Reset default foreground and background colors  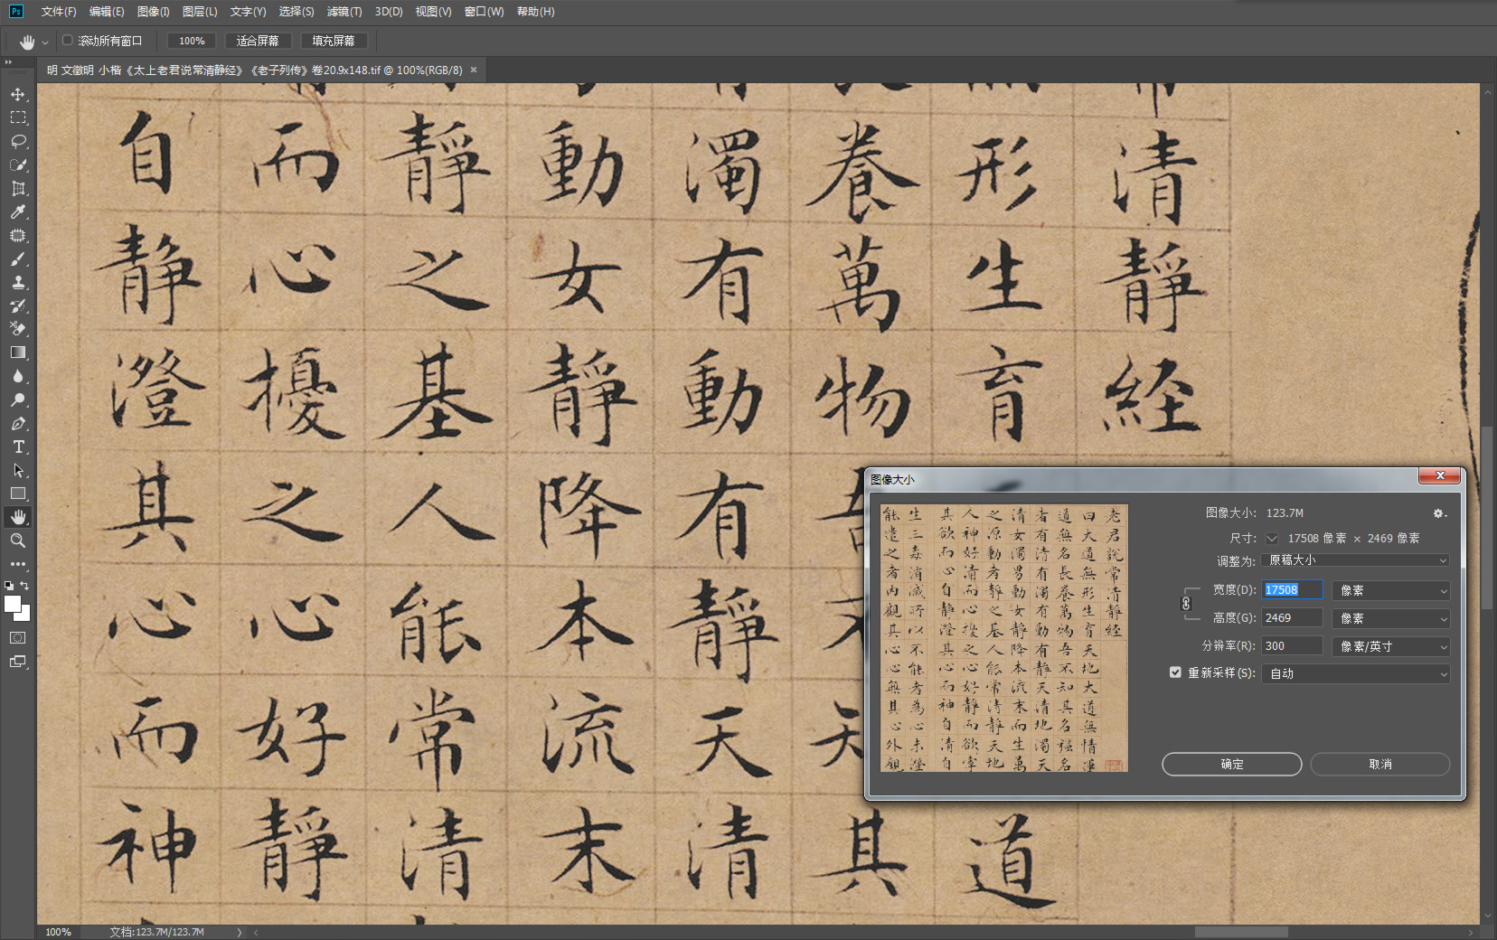tap(9, 586)
